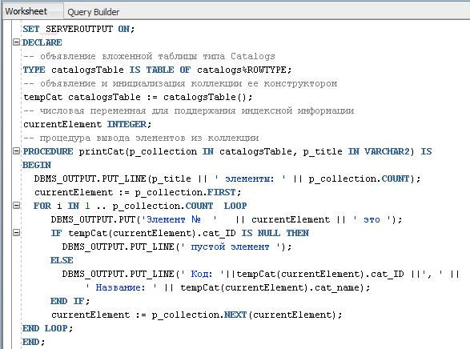Image resolution: width=470 pixels, height=349 pixels.
Task: Click the ' Название: ' string literal
Action: pyautogui.click(x=121, y=287)
